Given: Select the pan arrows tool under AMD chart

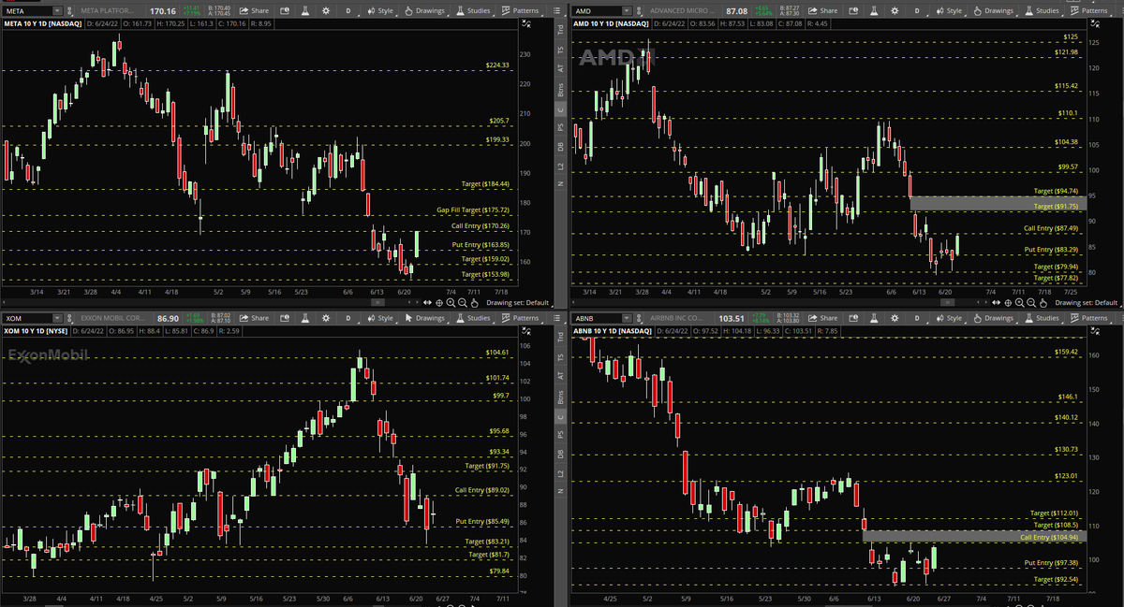Looking at the screenshot, I should (996, 302).
